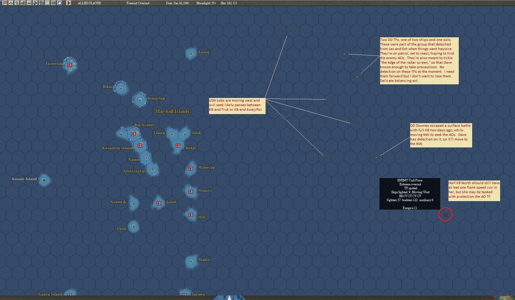This screenshot has width=515, height=300.
Task: Click the Ailinglaplap island hex
Action: tap(153, 169)
